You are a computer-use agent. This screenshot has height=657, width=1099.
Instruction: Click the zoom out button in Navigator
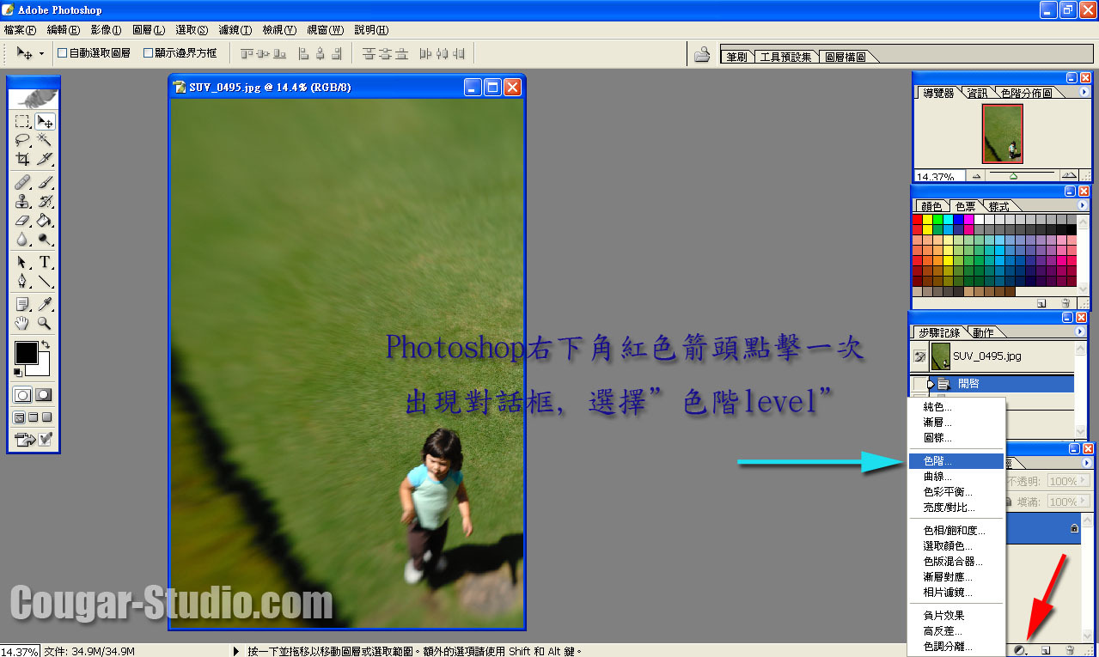click(x=978, y=175)
